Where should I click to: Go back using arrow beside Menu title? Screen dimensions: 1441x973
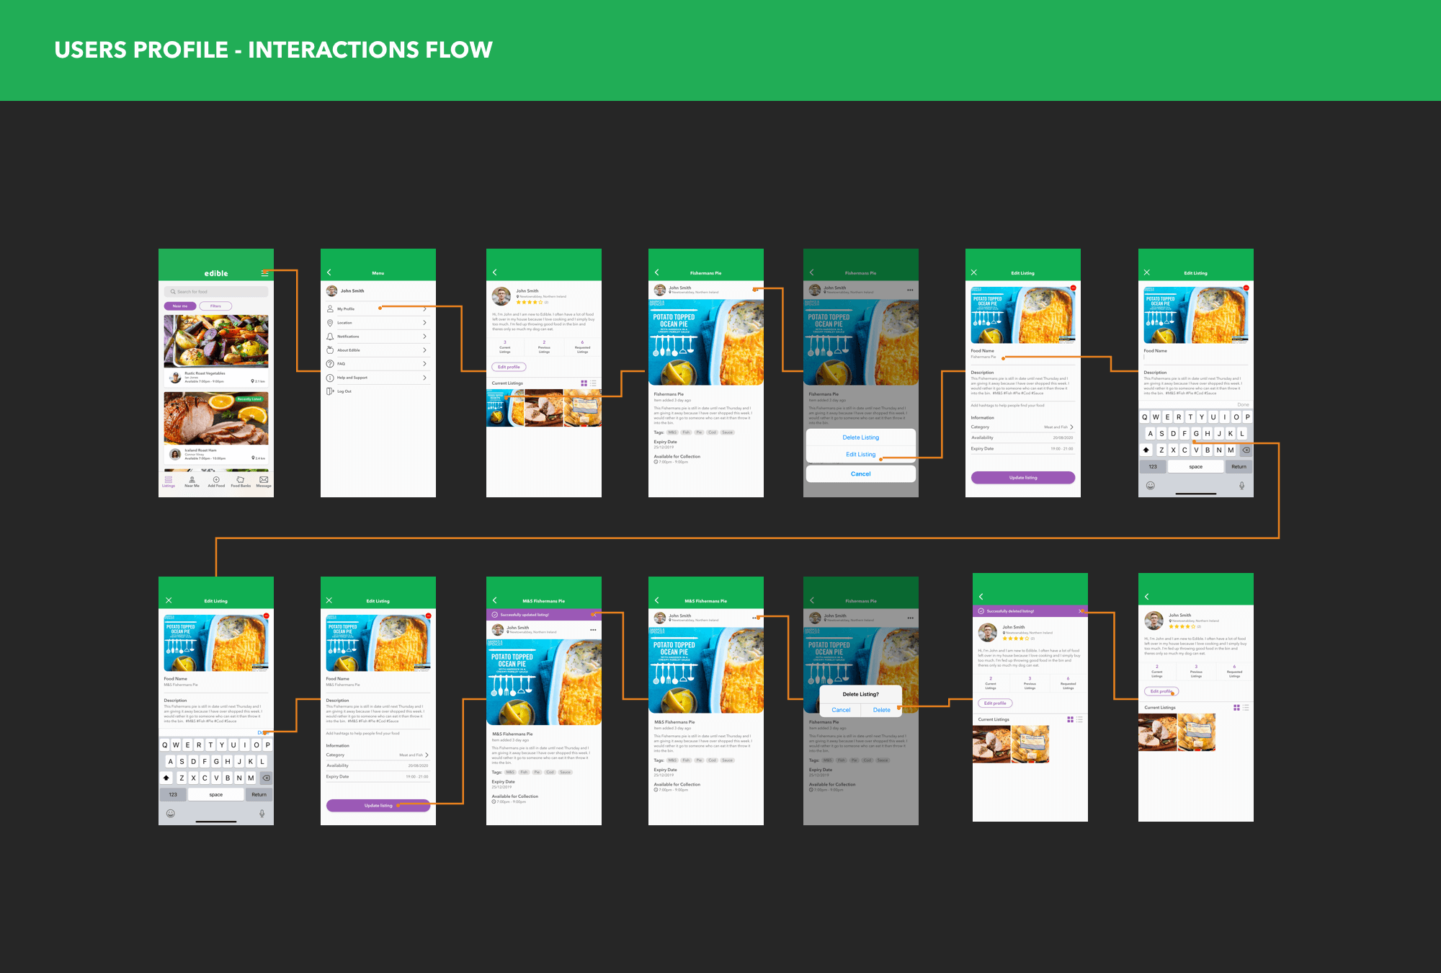click(329, 272)
